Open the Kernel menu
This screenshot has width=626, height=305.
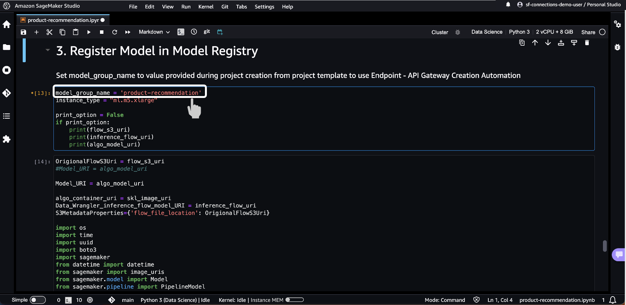pos(206,7)
